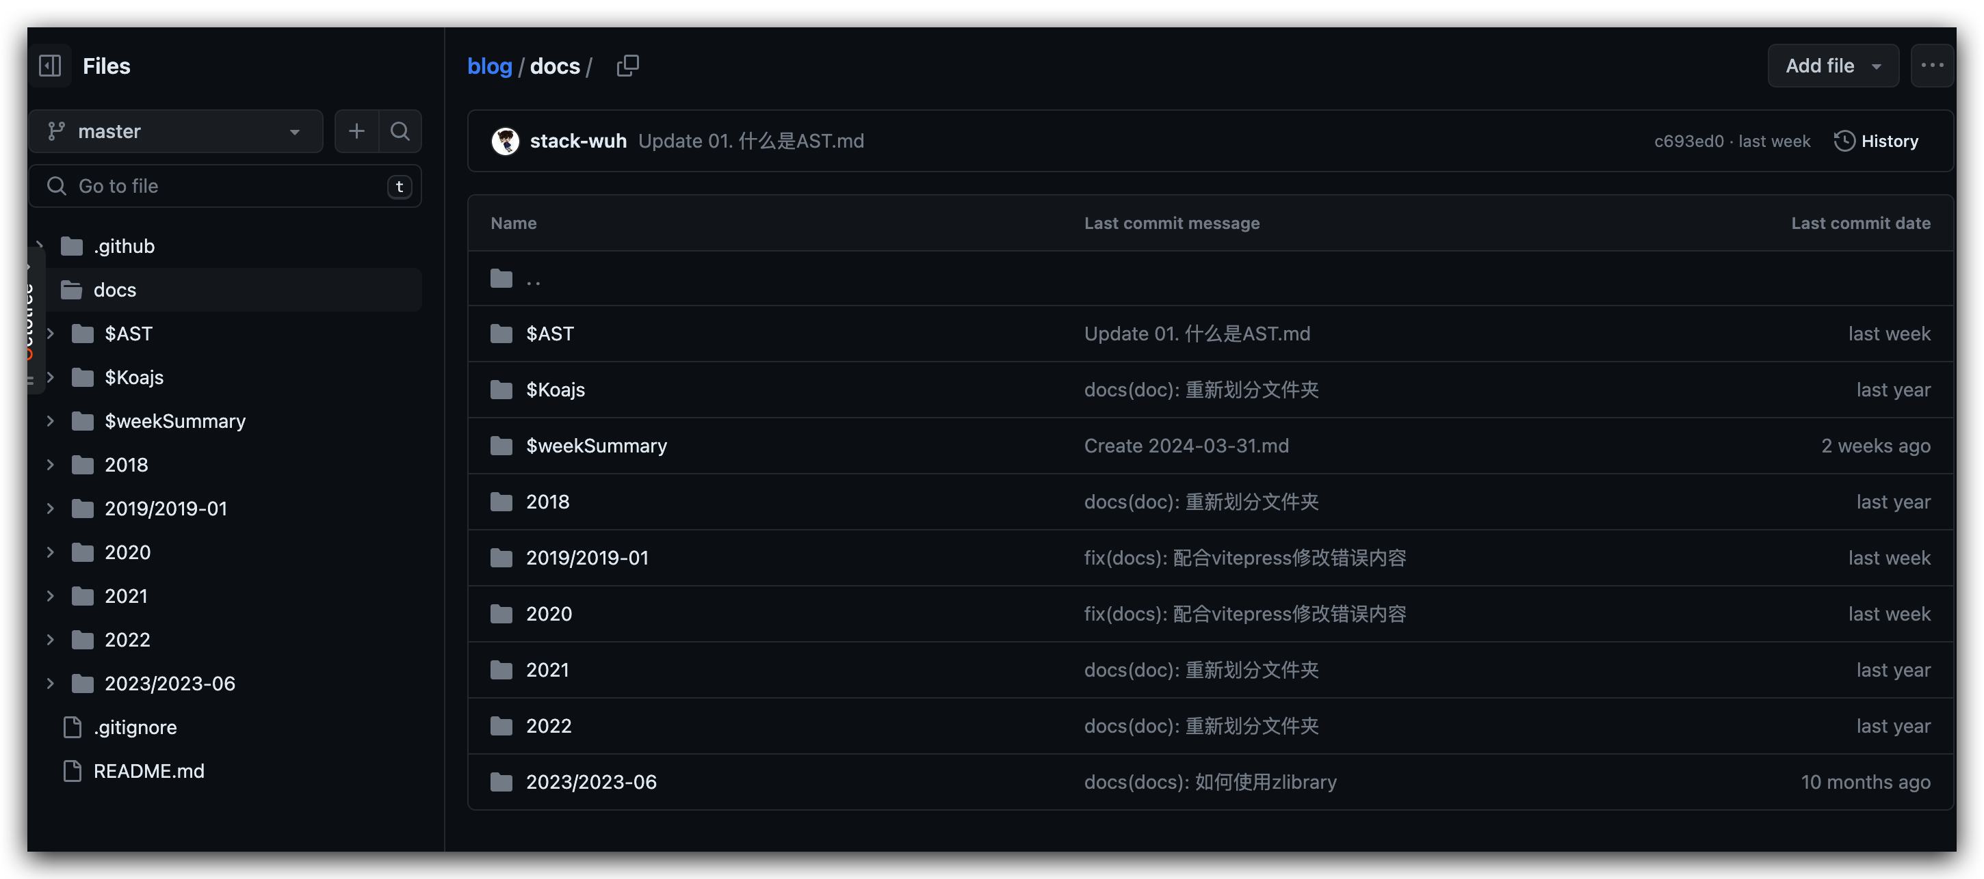1984x879 pixels.
Task: Copy the docs path to clipboard
Action: coord(628,66)
